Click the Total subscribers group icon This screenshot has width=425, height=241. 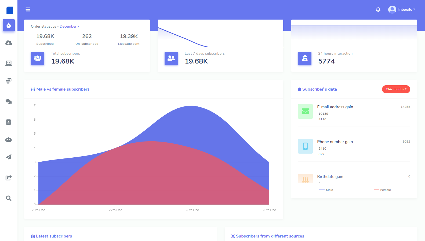pos(38,58)
